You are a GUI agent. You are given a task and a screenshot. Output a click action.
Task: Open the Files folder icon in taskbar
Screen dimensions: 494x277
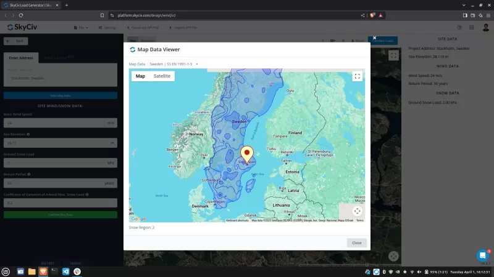point(32,271)
